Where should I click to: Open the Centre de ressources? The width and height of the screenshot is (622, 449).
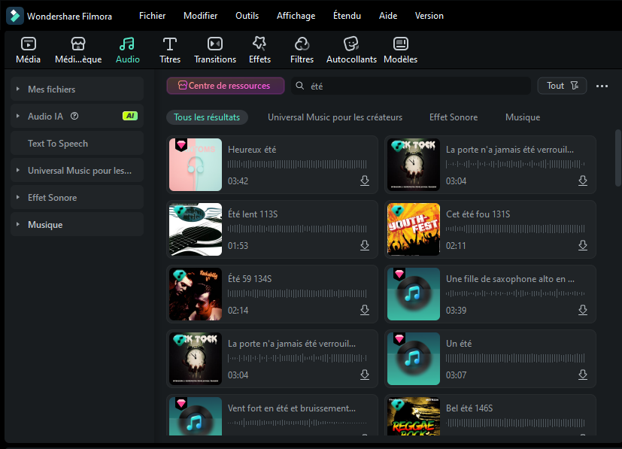point(225,86)
